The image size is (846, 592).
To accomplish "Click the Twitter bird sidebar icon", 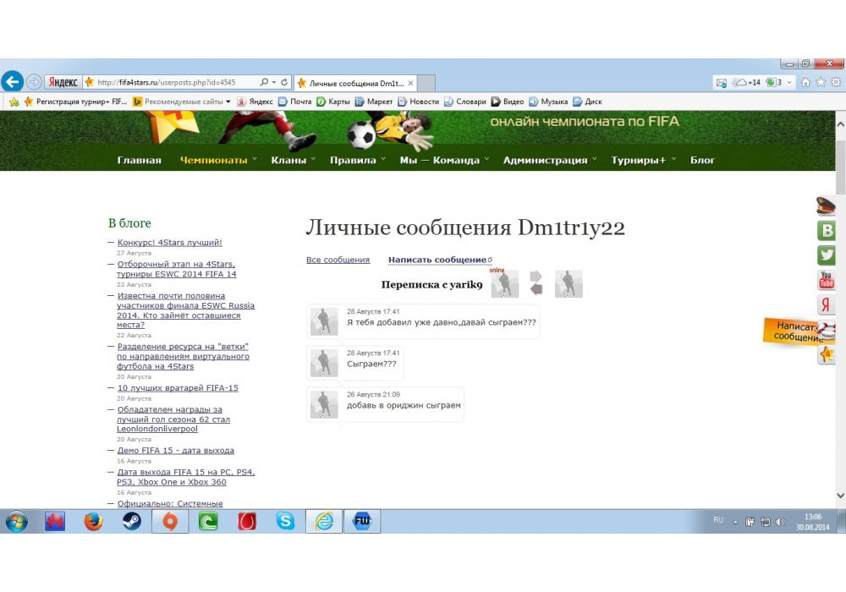I will pyautogui.click(x=827, y=255).
